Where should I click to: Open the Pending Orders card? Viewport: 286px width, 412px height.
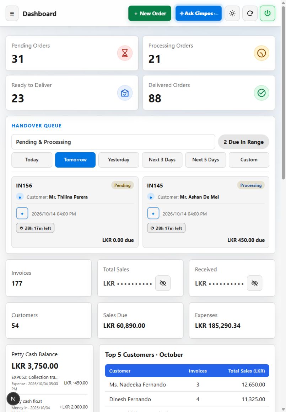pos(72,53)
